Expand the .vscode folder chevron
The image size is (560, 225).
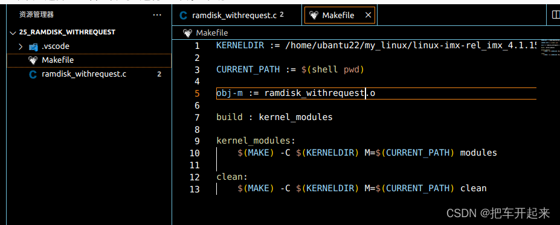21,46
